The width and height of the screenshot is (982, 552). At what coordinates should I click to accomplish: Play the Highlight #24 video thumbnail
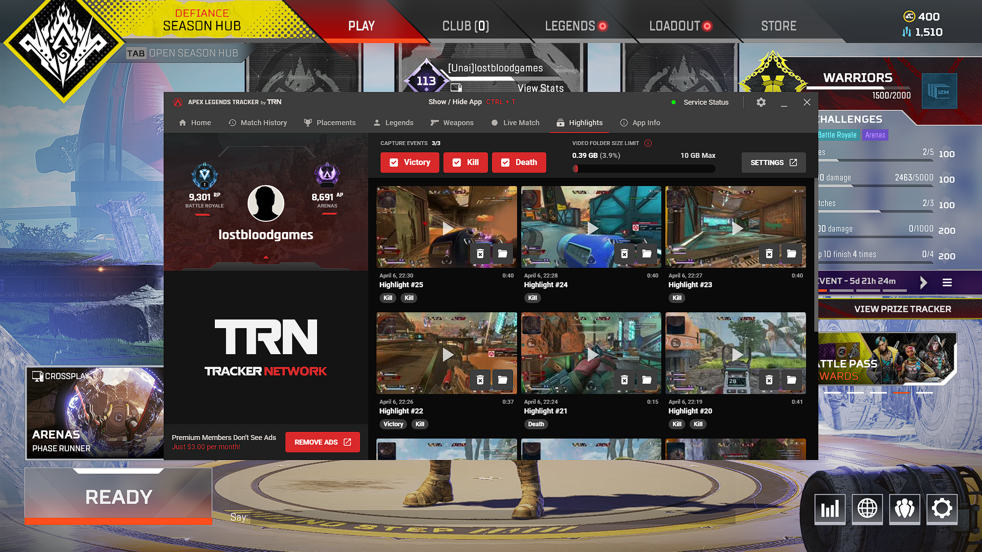click(591, 227)
